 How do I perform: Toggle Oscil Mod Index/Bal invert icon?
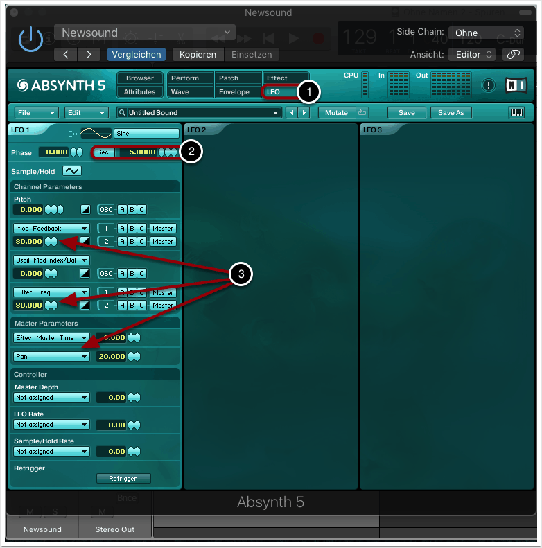[x=85, y=273]
